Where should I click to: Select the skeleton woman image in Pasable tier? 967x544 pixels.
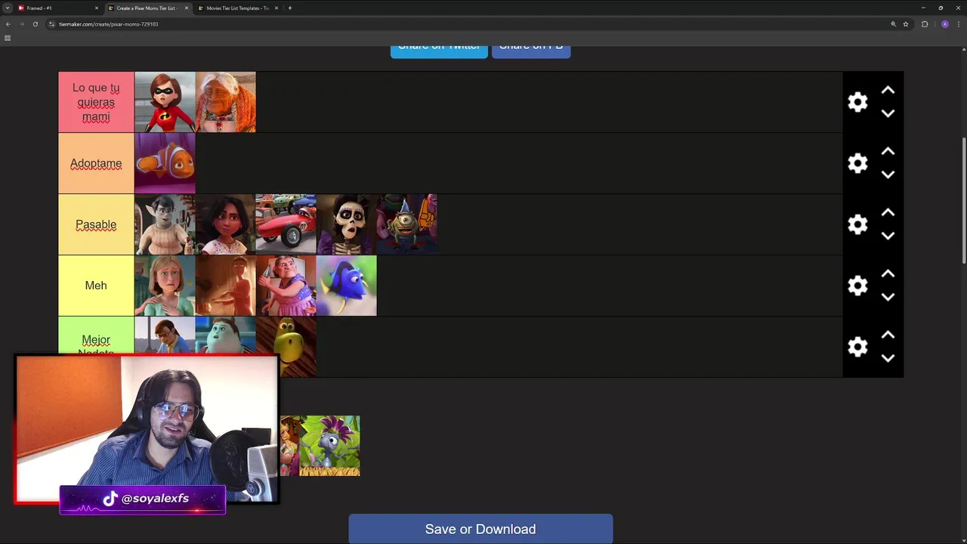tap(347, 224)
